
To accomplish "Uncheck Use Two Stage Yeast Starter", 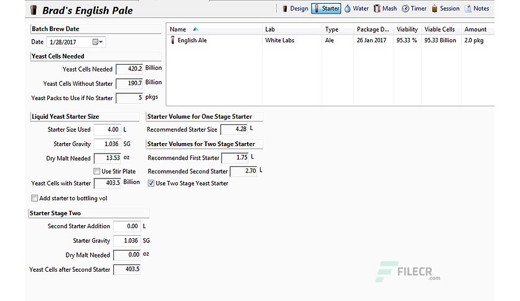I will (151, 183).
